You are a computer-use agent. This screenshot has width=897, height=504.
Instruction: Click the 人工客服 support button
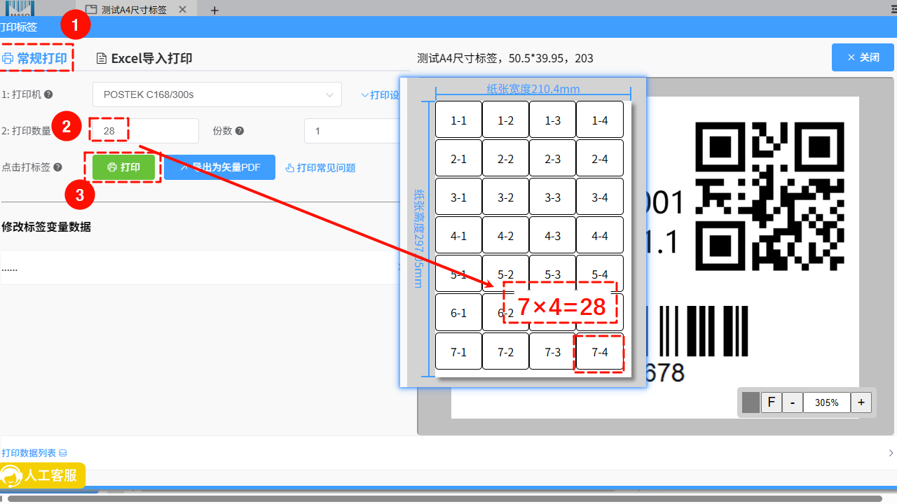coord(43,475)
